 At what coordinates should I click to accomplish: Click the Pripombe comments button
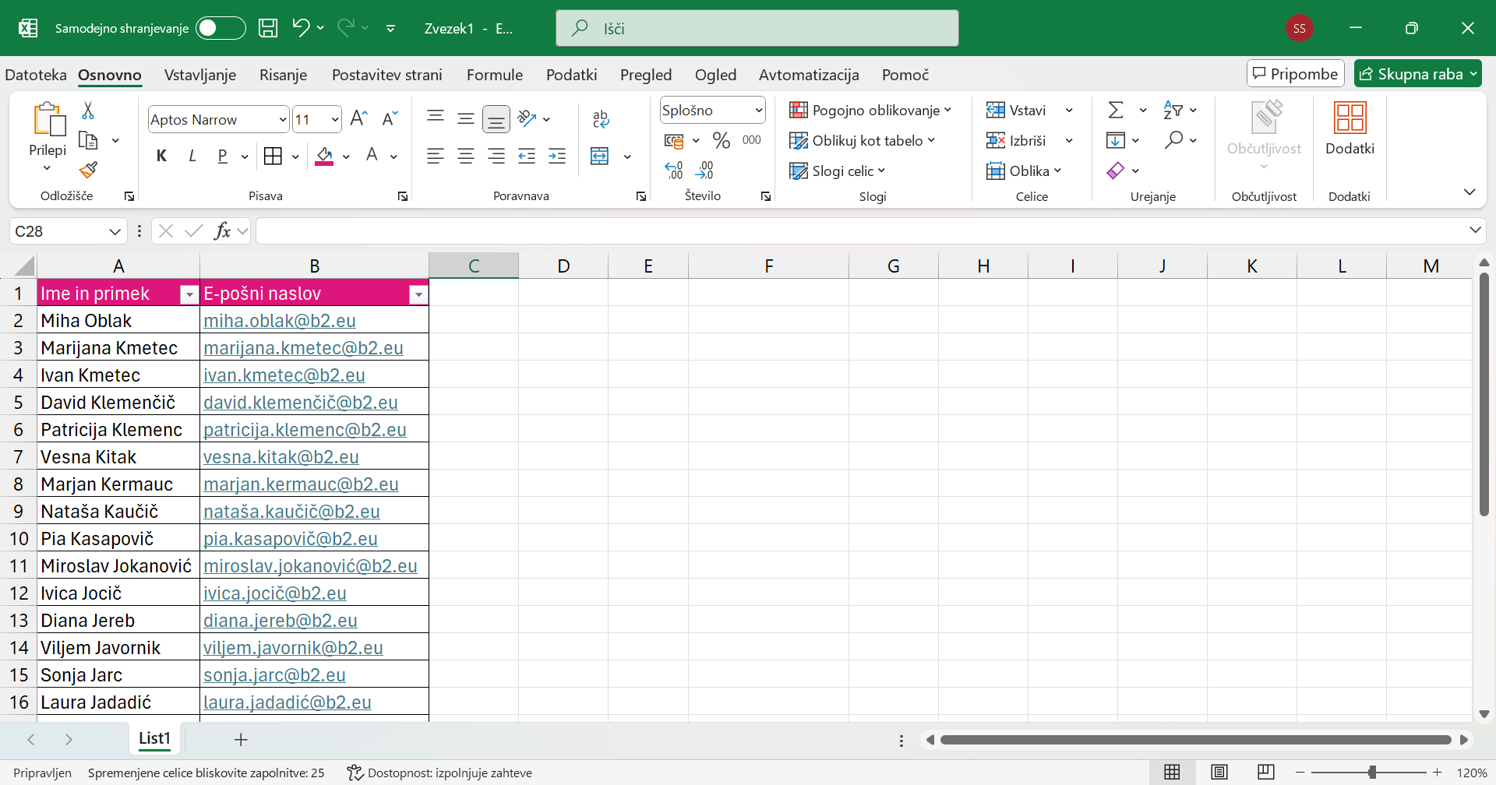[1295, 74]
